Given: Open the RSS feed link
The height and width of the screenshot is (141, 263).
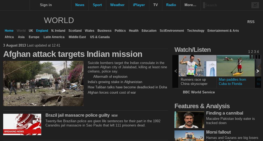Looking at the screenshot, I should point(251,22).
